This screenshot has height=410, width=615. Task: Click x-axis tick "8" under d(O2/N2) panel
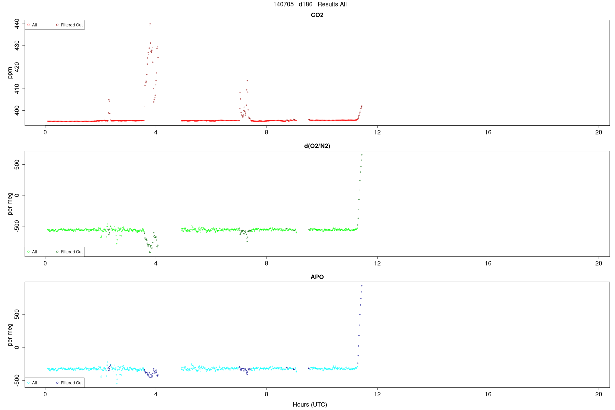(x=266, y=263)
